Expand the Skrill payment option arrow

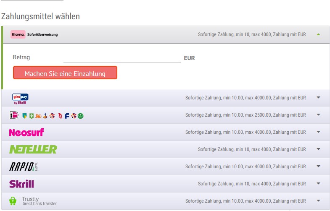click(x=318, y=183)
